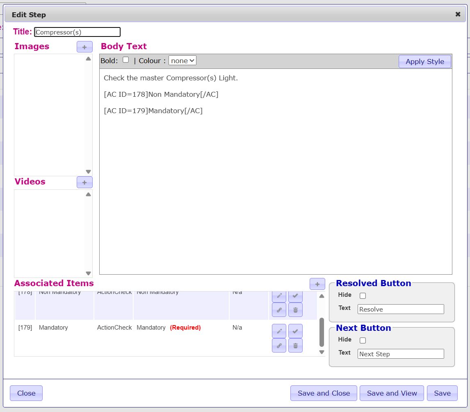Viewport: 470px width, 412px height.
Task: Add a new associated item
Action: (317, 284)
